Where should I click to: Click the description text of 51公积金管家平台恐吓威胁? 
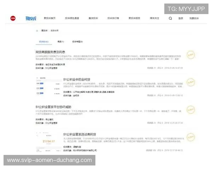108,113
